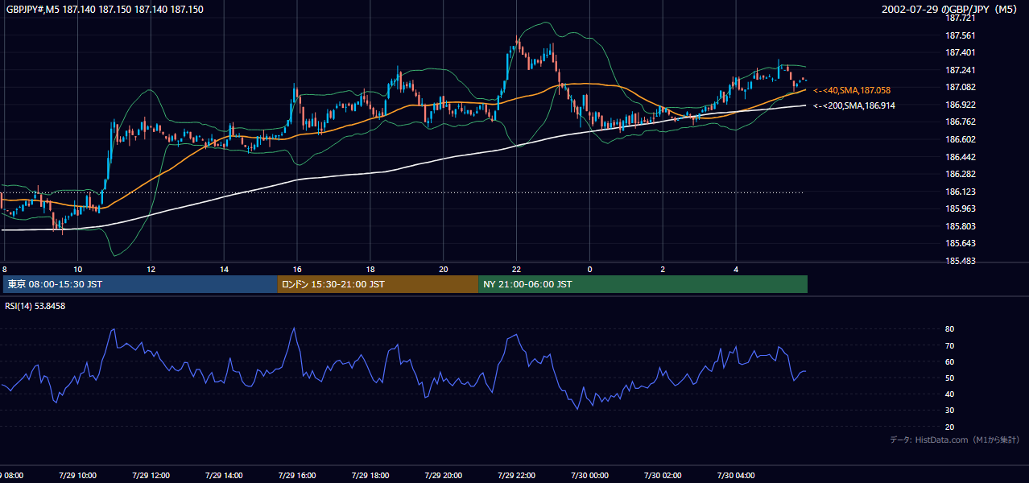
Task: Click the RSI scale value 50
Action: pyautogui.click(x=950, y=378)
